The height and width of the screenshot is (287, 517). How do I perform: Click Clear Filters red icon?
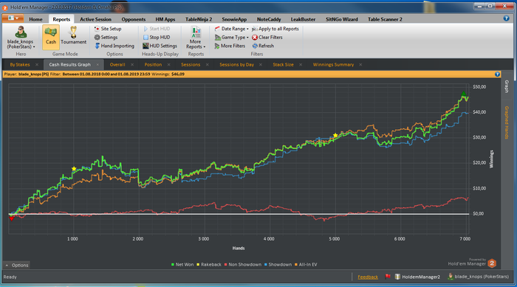(255, 37)
